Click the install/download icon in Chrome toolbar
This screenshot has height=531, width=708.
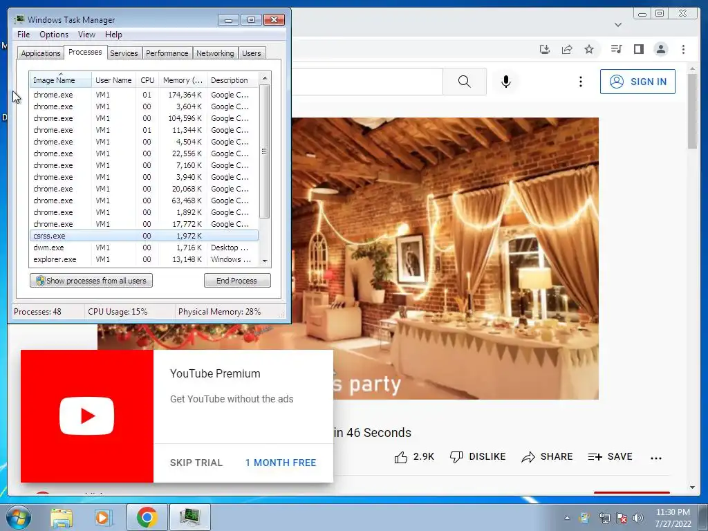click(545, 49)
